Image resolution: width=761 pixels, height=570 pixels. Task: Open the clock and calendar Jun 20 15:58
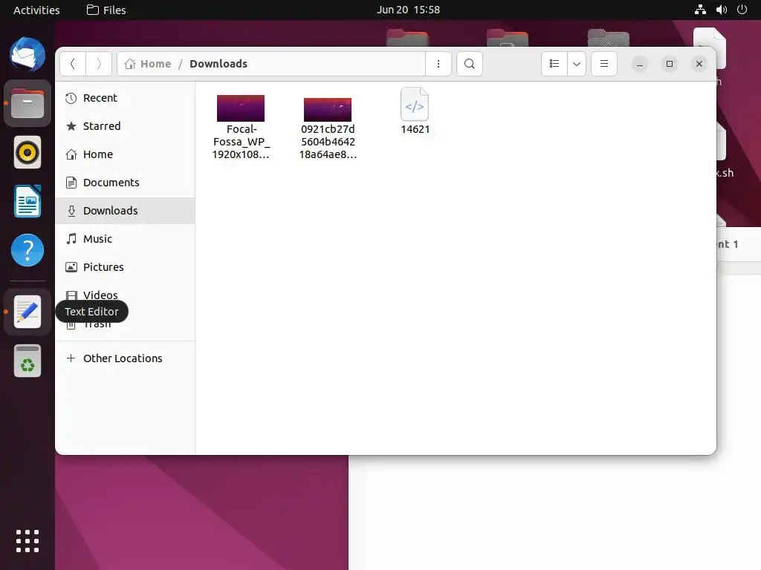click(408, 10)
